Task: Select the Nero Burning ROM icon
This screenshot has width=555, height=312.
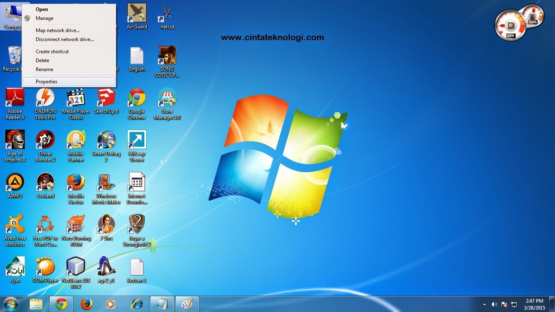Action: coord(76,231)
